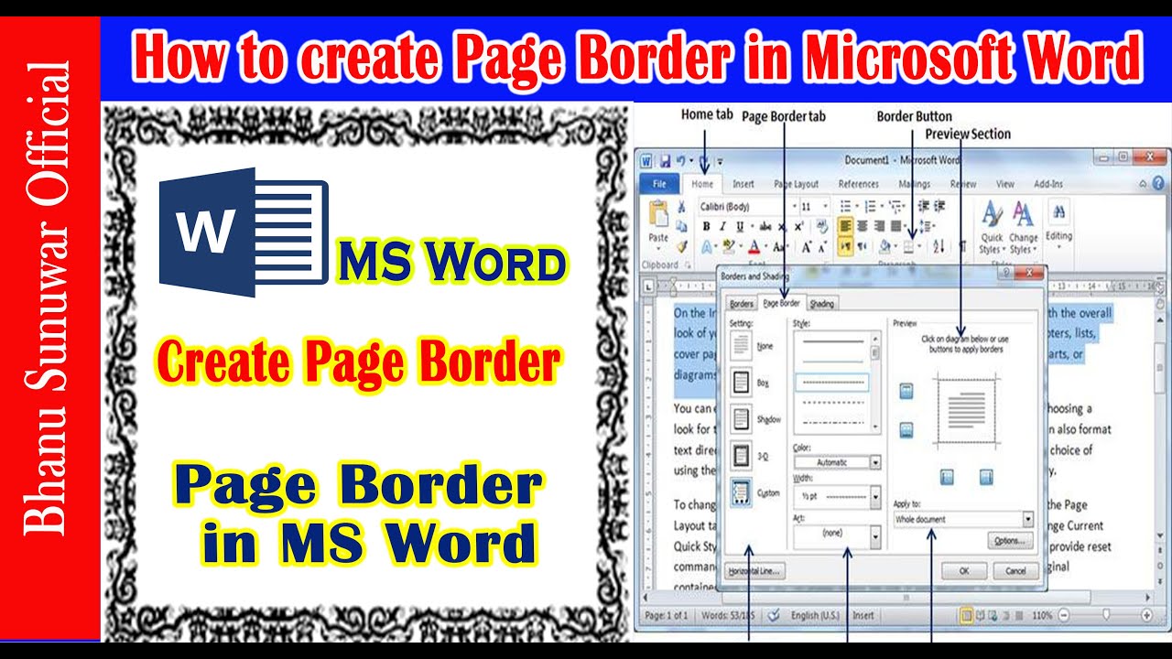Click the English (U.S.) language indicator

point(815,616)
